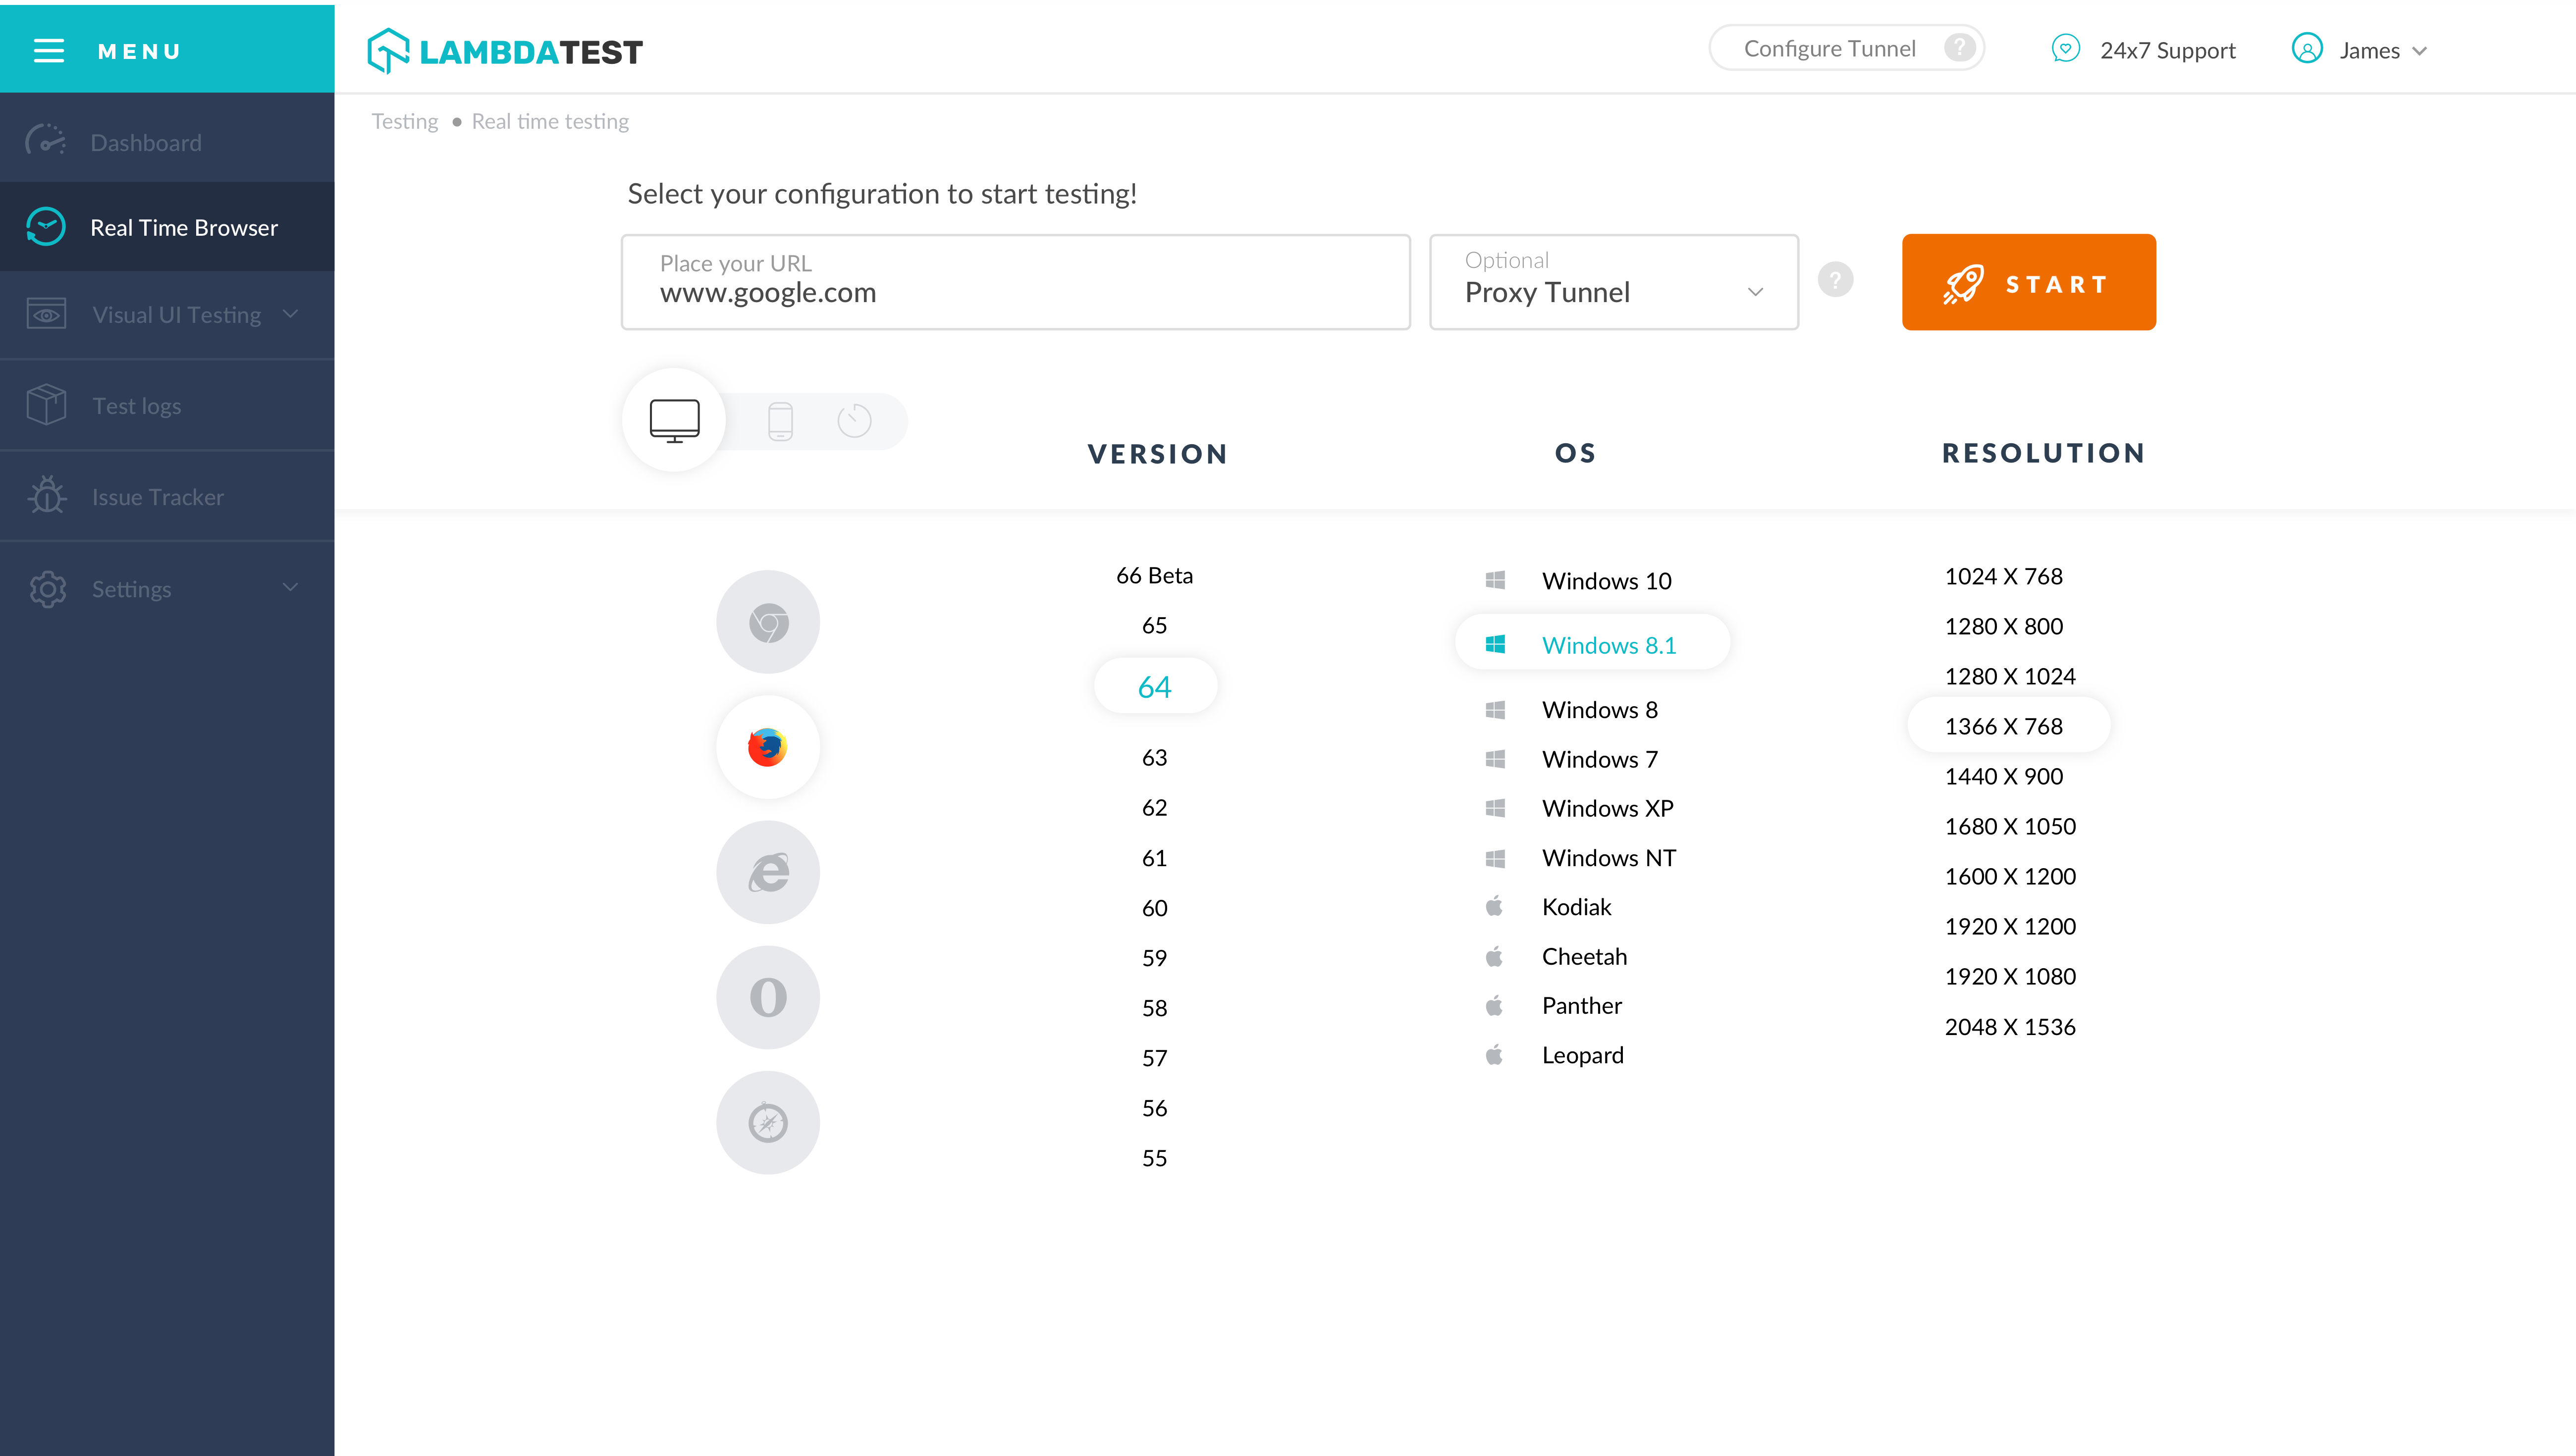Switch to desktop device mode
The image size is (2576, 1456).
point(674,420)
